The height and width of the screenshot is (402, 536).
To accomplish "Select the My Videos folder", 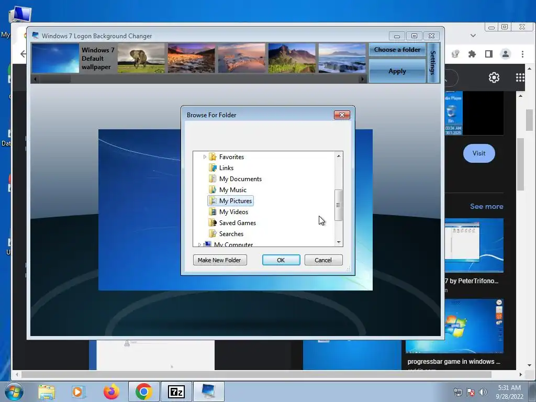I will pyautogui.click(x=233, y=211).
